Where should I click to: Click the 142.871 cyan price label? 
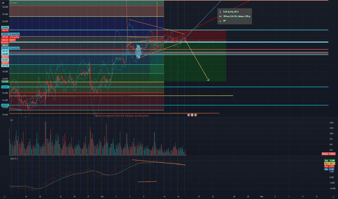(5, 87)
